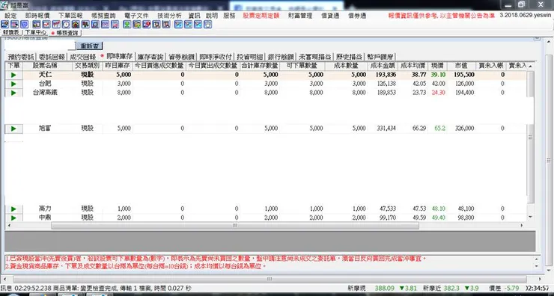
Task: Open the 帳務查詢 menu
Action: click(103, 16)
